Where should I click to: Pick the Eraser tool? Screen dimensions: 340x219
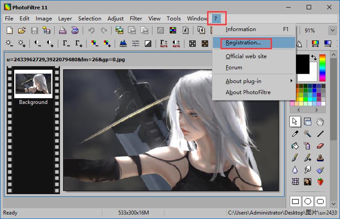pos(320,145)
